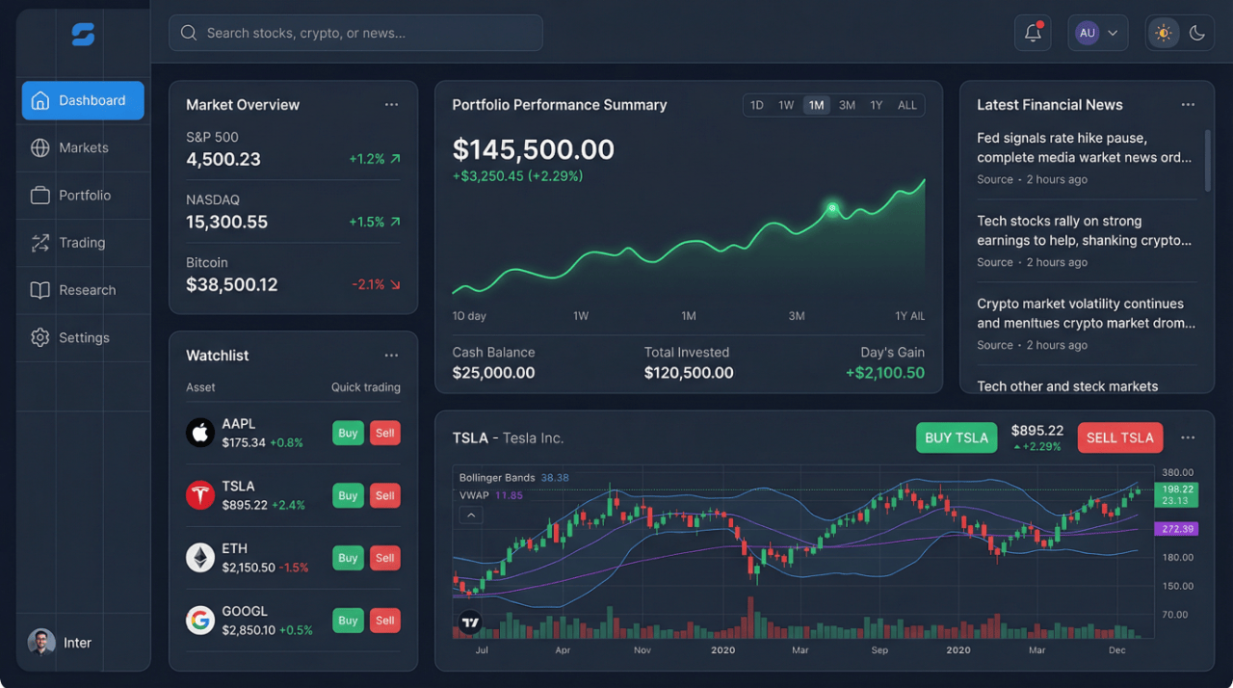Go to Dashboard in the sidebar
This screenshot has width=1233, height=688.
pos(83,100)
